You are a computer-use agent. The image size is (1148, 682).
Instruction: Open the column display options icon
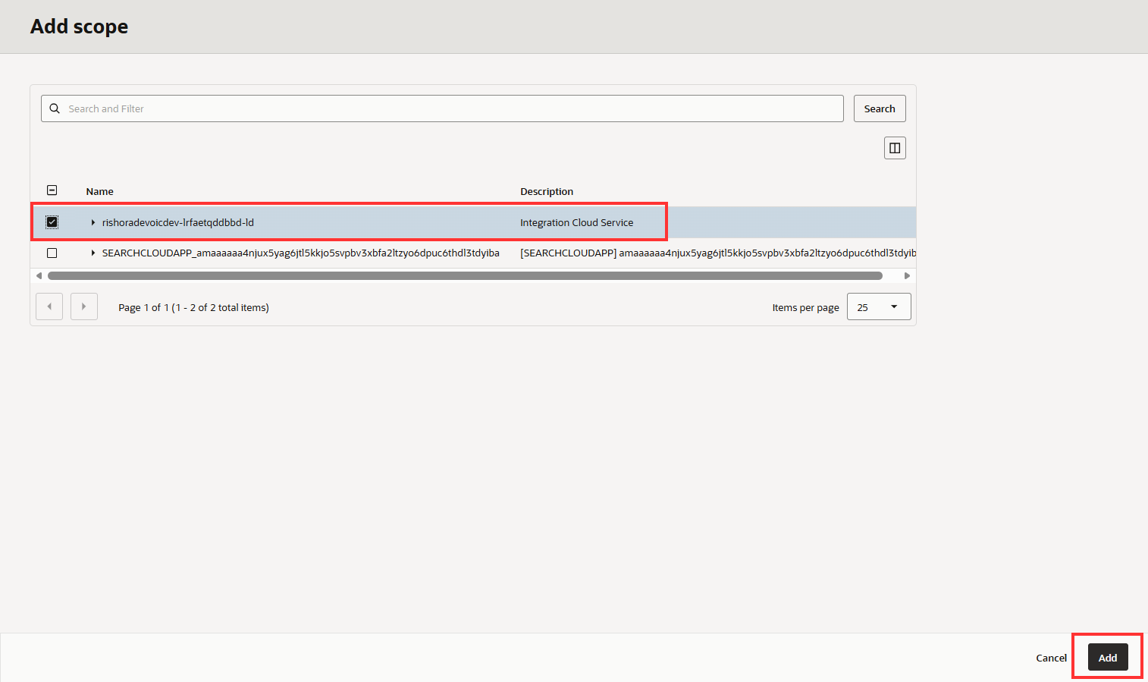click(895, 148)
